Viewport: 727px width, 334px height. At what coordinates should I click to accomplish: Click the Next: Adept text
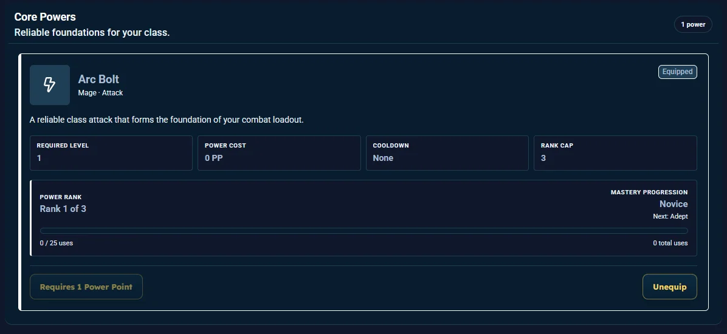click(x=670, y=216)
